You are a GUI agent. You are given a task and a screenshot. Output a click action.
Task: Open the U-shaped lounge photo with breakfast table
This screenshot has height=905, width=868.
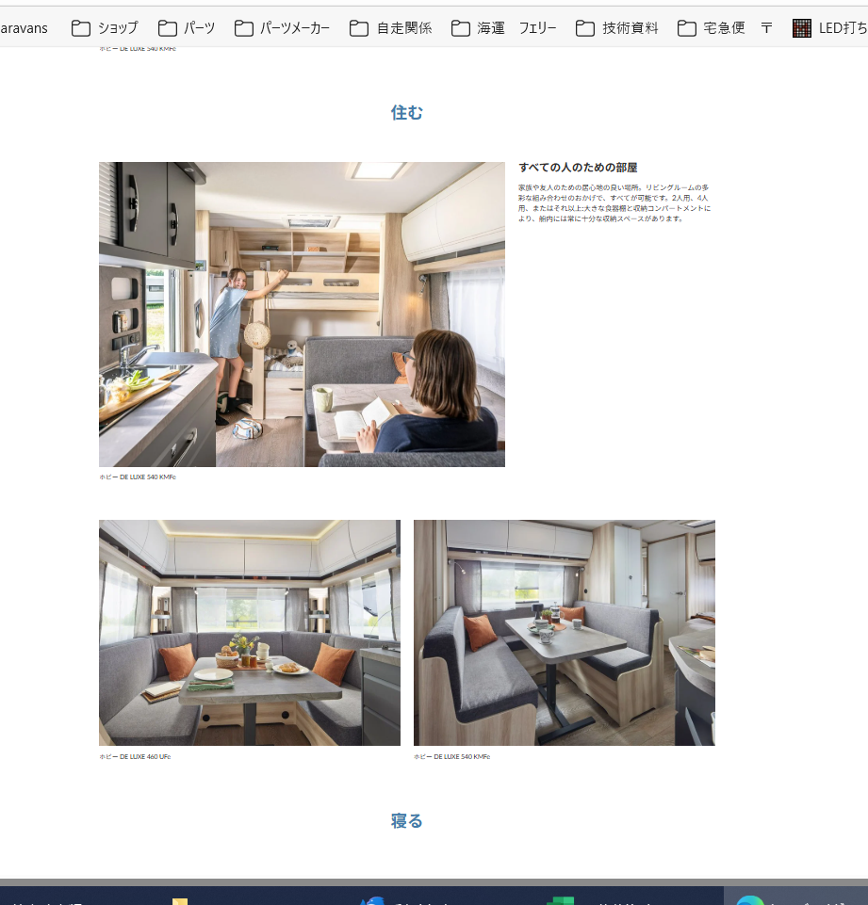point(250,633)
